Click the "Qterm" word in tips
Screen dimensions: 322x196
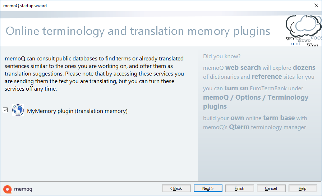click(239, 127)
